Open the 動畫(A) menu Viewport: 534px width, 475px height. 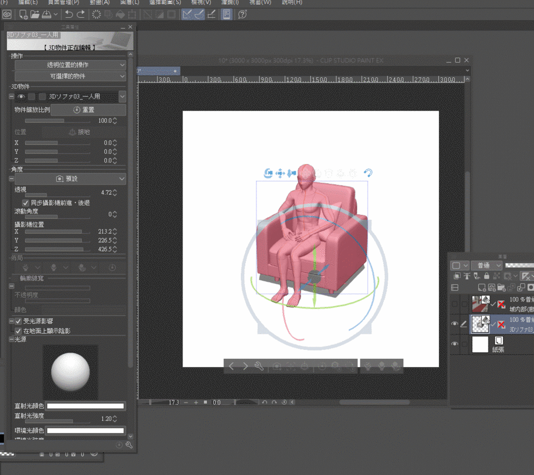tap(99, 2)
